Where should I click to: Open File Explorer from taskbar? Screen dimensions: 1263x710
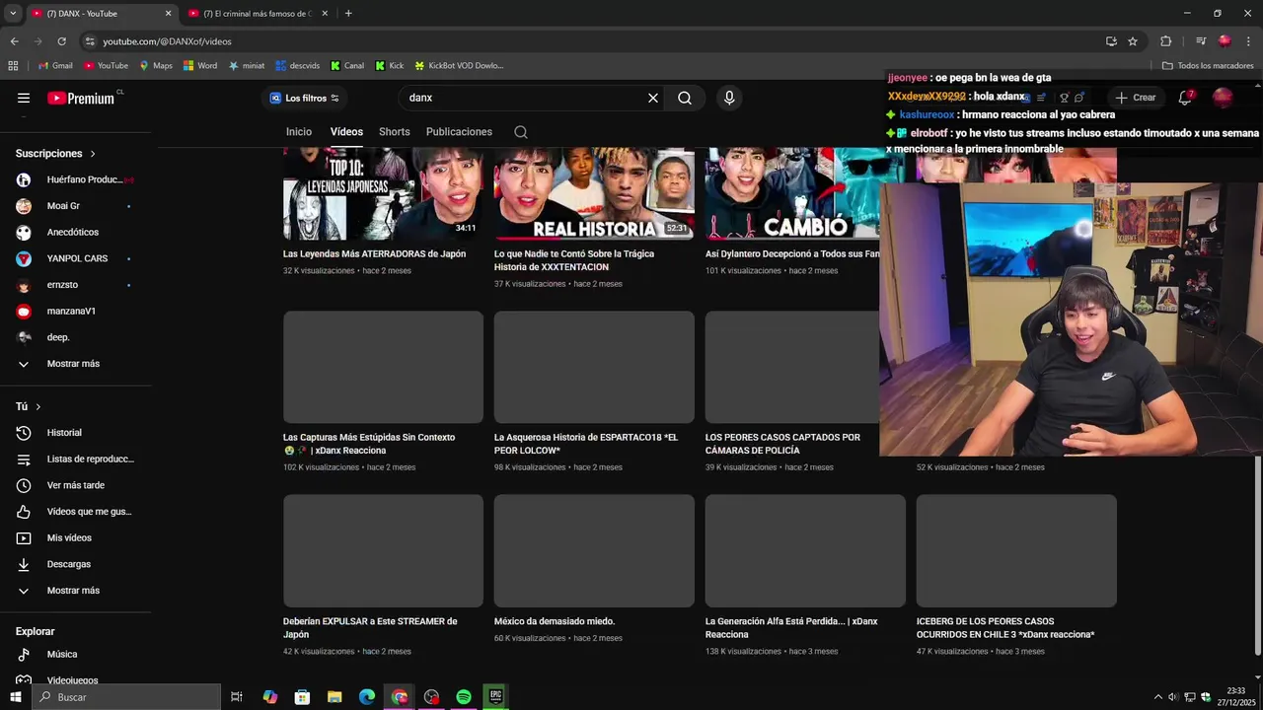[x=334, y=697]
